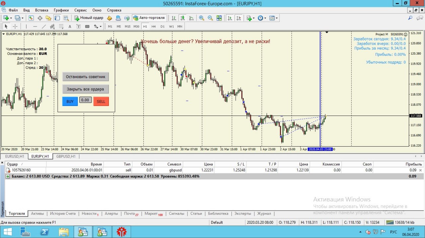Click the Закрыть все ордера button
This screenshot has width=425, height=238.
[86, 89]
